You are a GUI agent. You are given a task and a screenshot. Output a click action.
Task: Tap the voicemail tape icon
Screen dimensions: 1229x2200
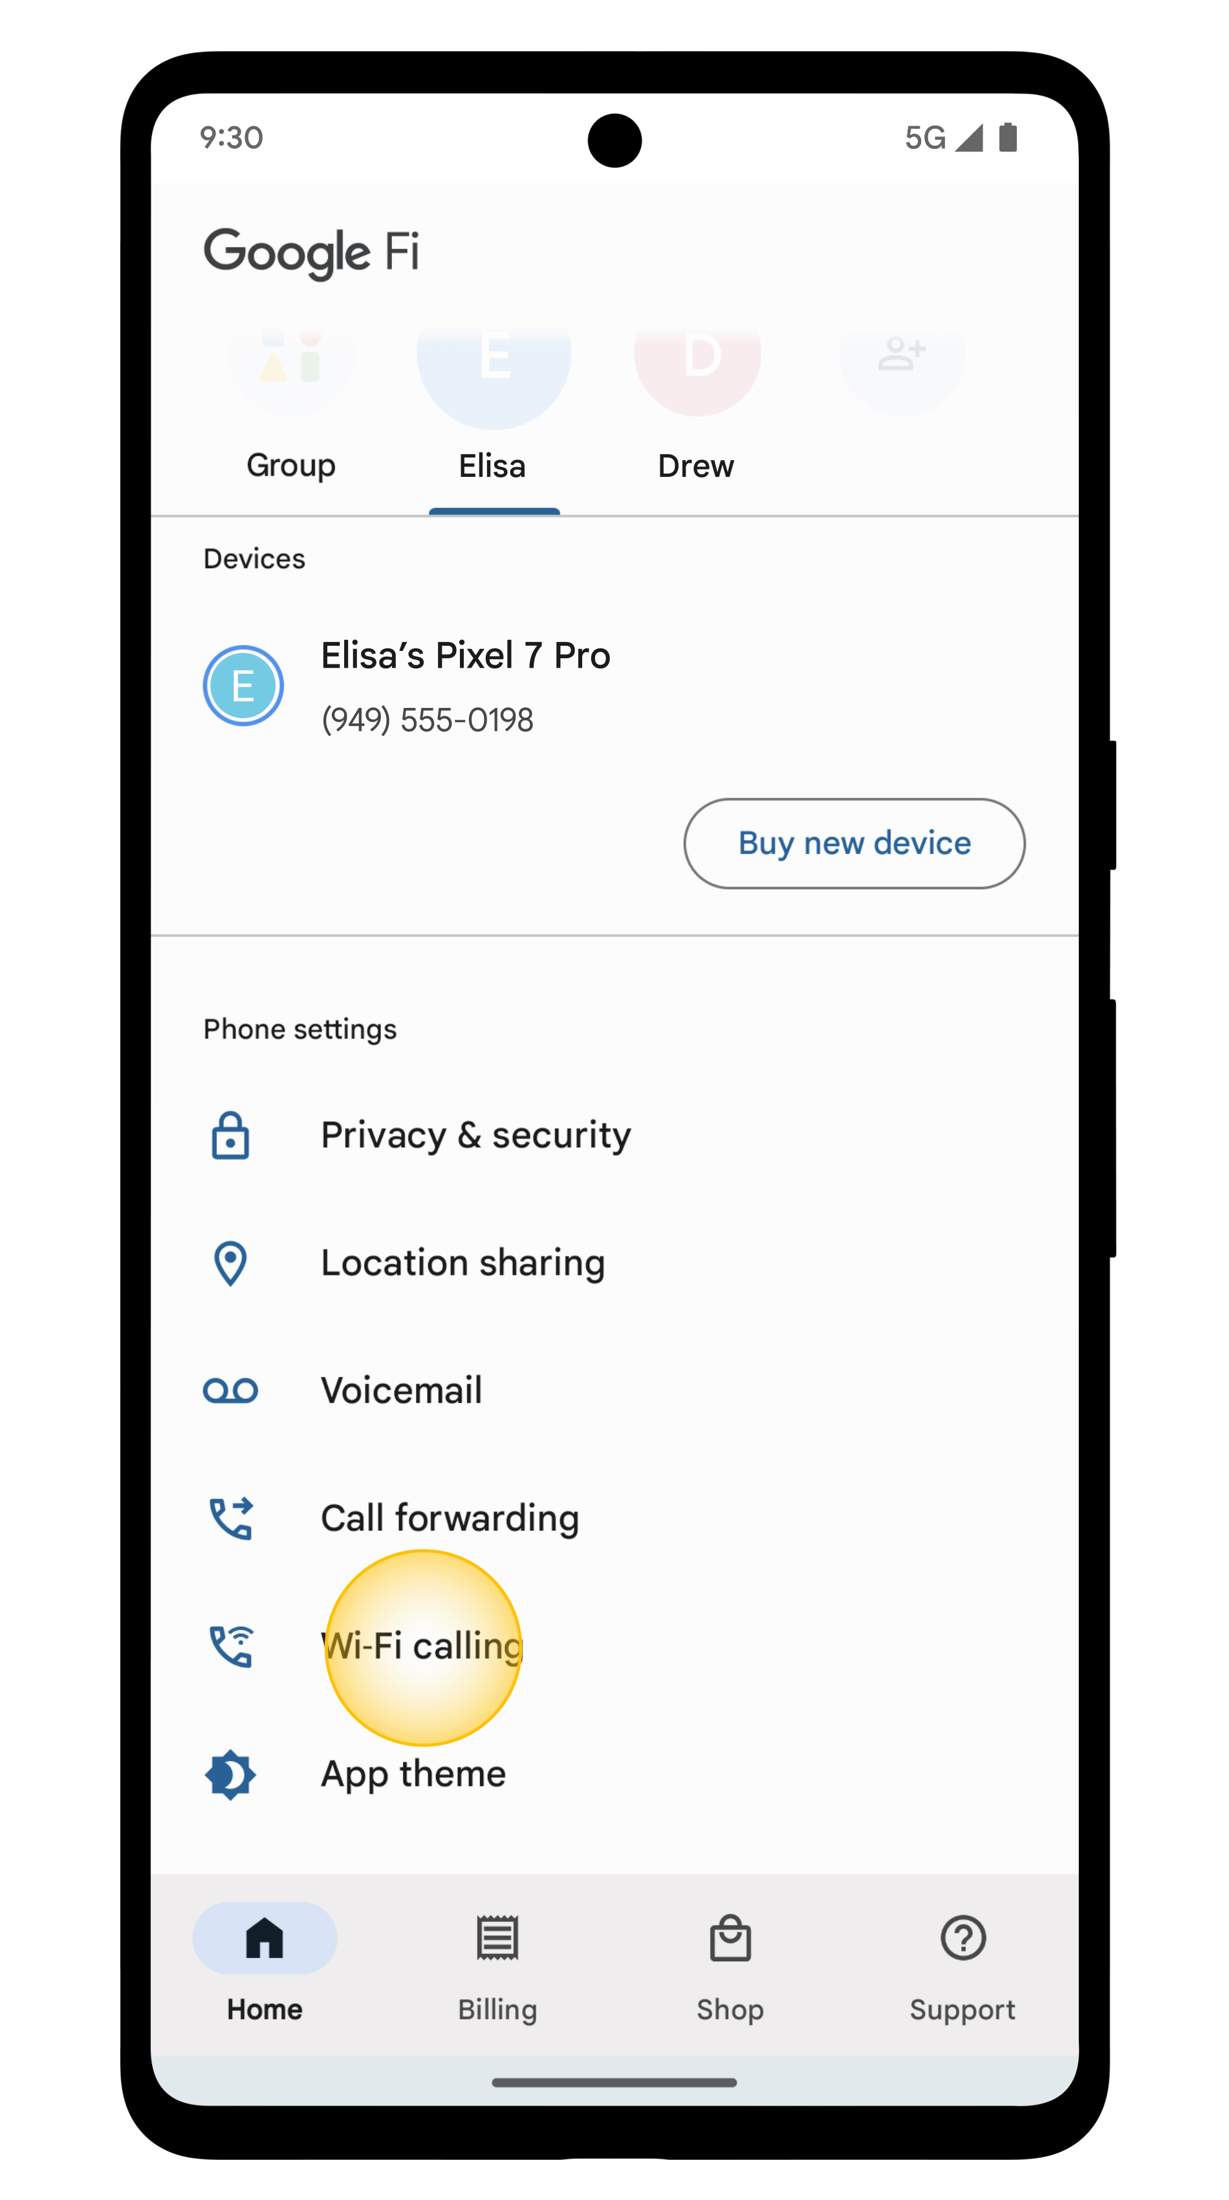click(230, 1391)
